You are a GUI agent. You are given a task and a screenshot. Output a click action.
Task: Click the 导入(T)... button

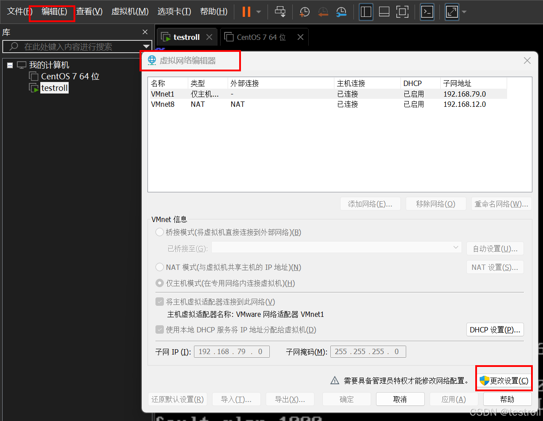[x=237, y=399]
